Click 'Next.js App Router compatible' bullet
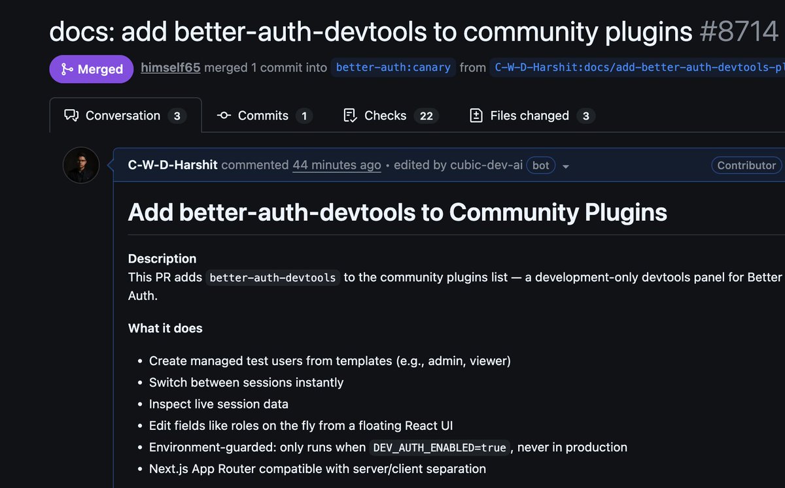The height and width of the screenshot is (488, 785). coord(317,468)
